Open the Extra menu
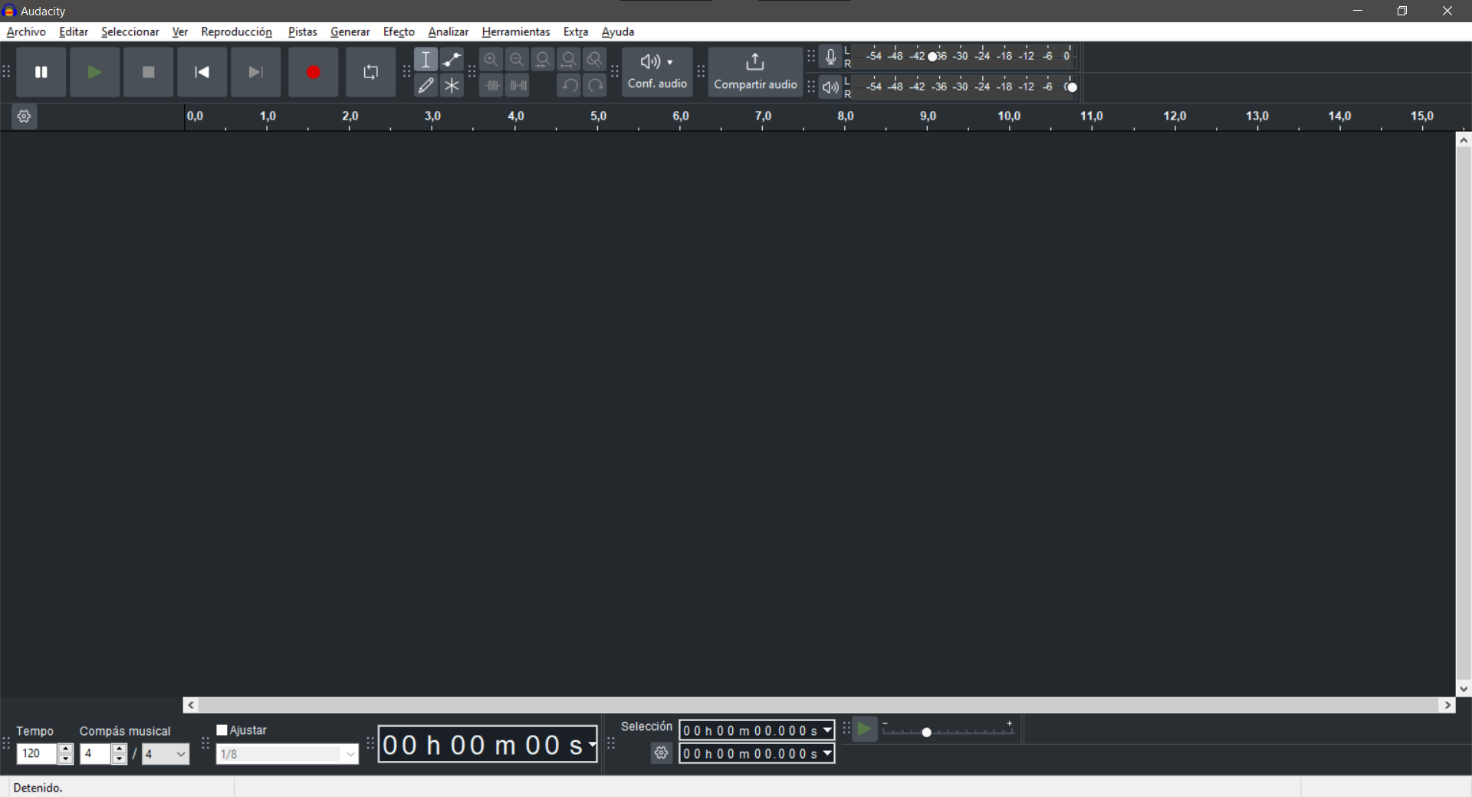The width and height of the screenshot is (1472, 797). (576, 31)
